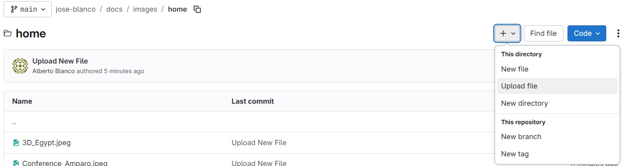Collapse the plus add-to-tree dropdown
The height and width of the screenshot is (166, 622).
(x=507, y=33)
